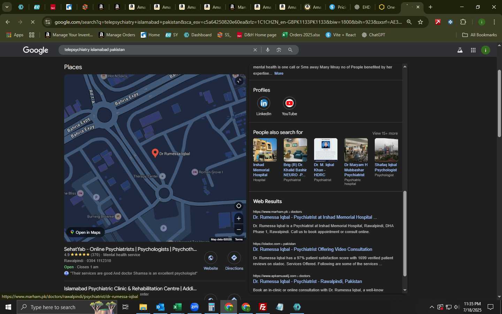Open marham.pk Dr. Rumessa Iqbal result
Screen dimensions: 502x314
coord(315,217)
